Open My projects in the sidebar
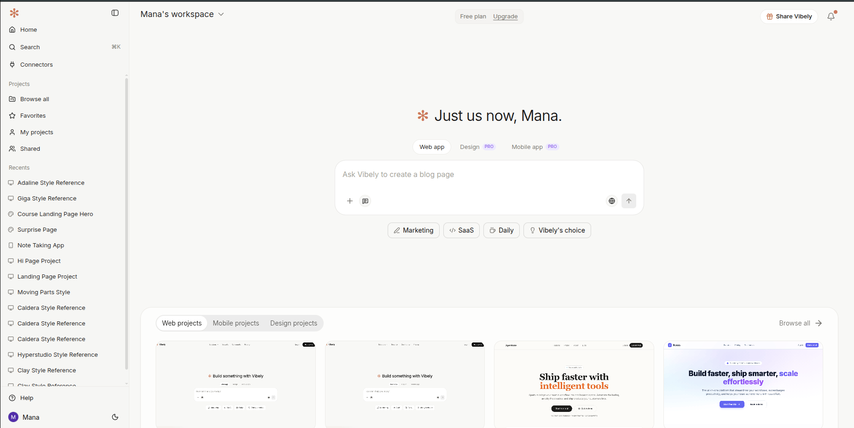 coord(64,132)
